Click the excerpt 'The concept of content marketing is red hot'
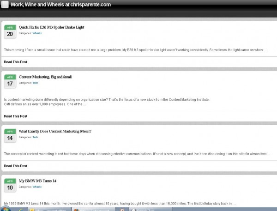277x211 pixels. click(x=137, y=154)
